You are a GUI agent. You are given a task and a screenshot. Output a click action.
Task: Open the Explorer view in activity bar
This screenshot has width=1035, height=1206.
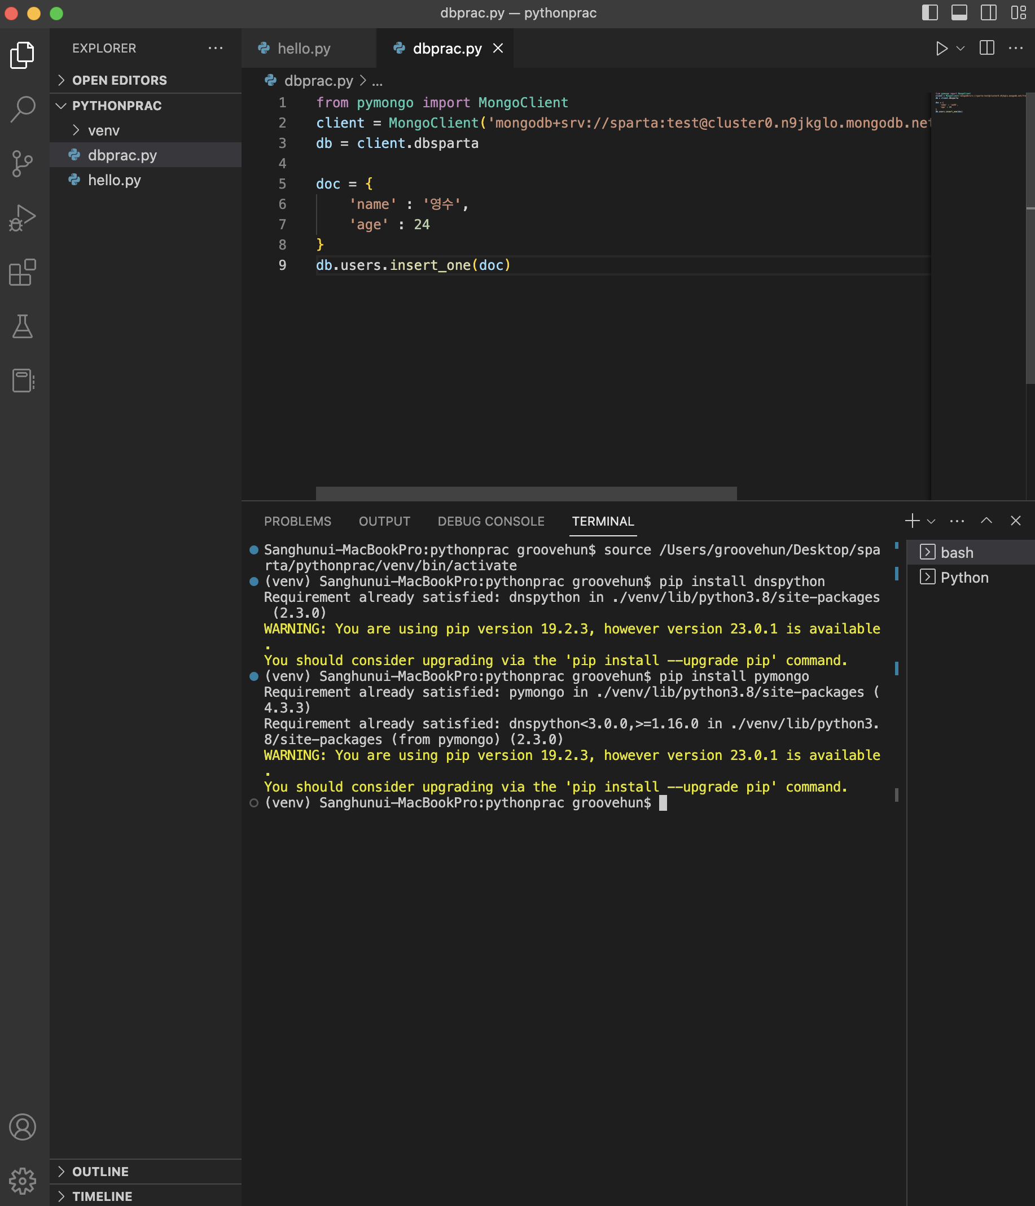tap(23, 55)
